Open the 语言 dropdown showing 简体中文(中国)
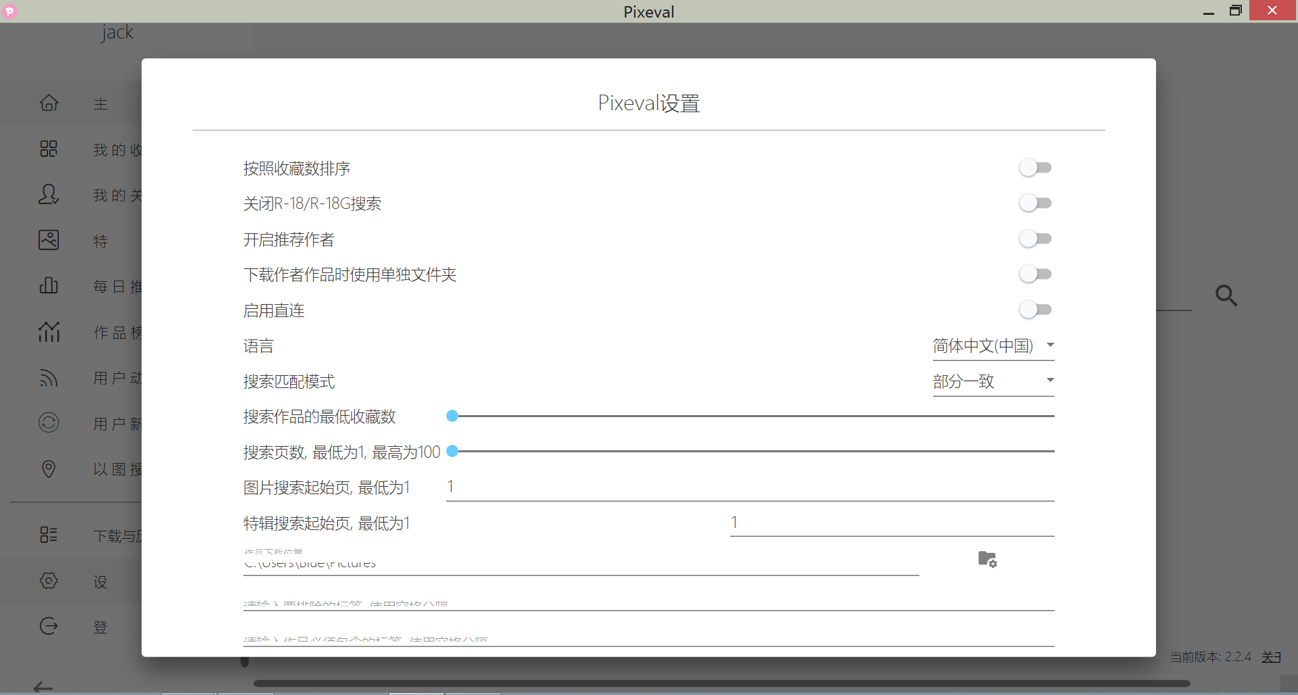Screen dimensions: 1298x695 [x=994, y=346]
